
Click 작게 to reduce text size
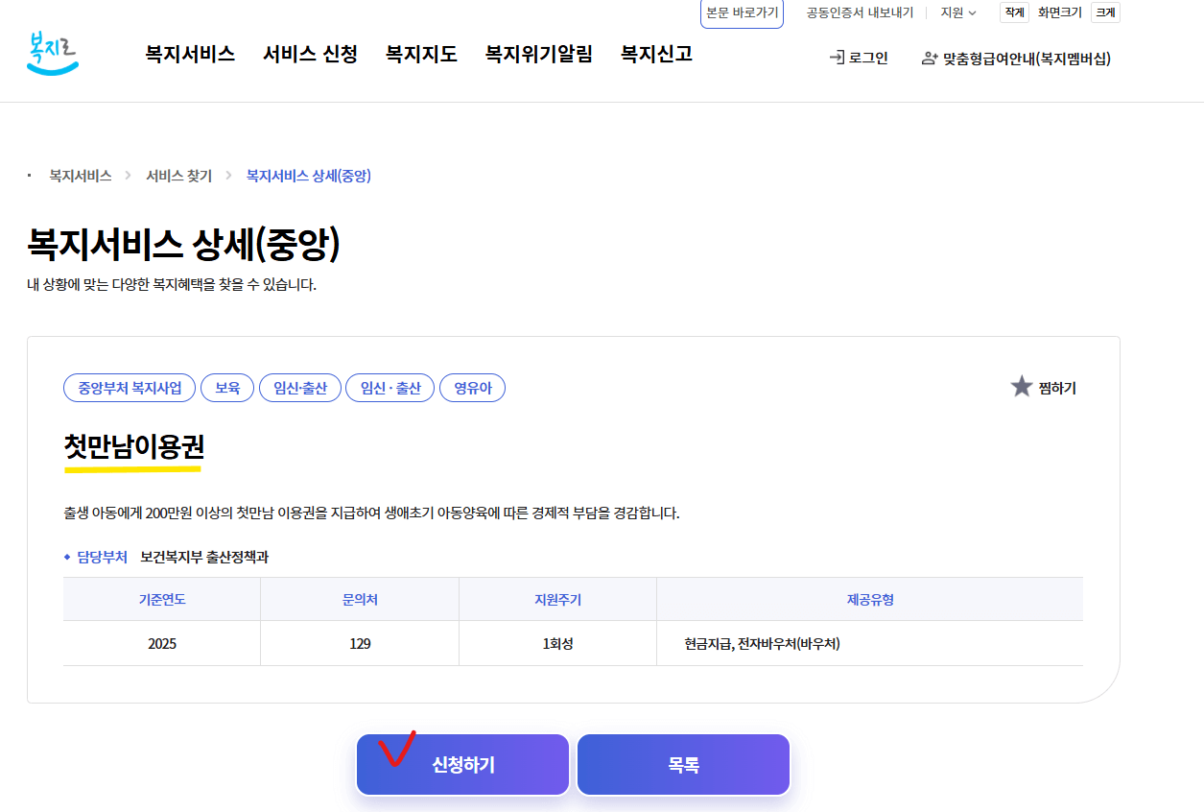pyautogui.click(x=1013, y=12)
